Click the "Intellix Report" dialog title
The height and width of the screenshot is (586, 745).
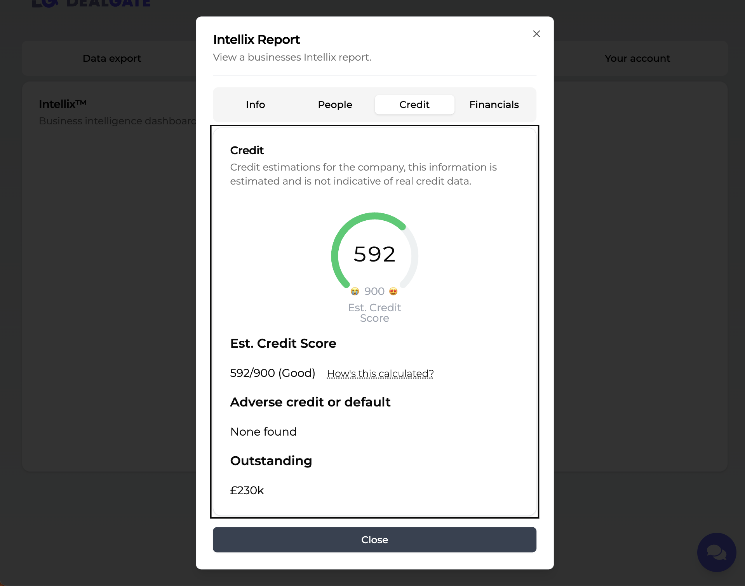coord(256,40)
